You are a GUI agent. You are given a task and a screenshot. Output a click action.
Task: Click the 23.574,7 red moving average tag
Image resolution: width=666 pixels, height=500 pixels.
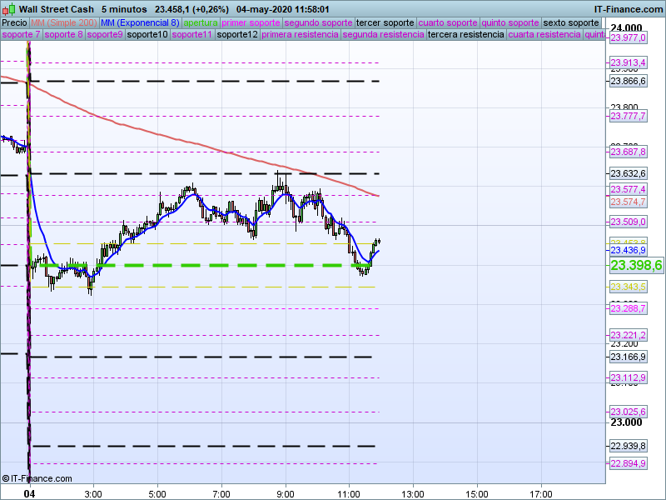pos(629,202)
